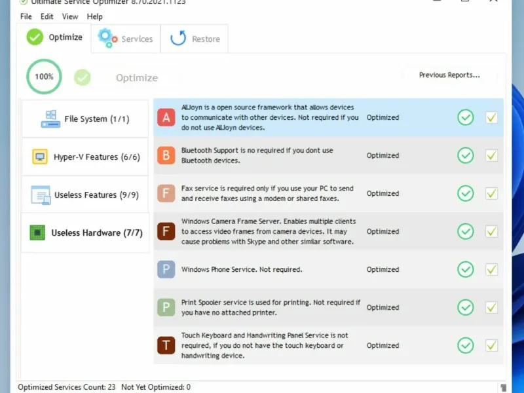
Task: Click the red A icon for AllJoyn
Action: click(x=166, y=117)
